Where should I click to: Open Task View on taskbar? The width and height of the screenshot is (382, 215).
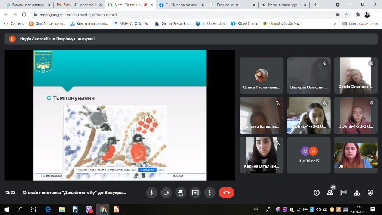pos(34,209)
